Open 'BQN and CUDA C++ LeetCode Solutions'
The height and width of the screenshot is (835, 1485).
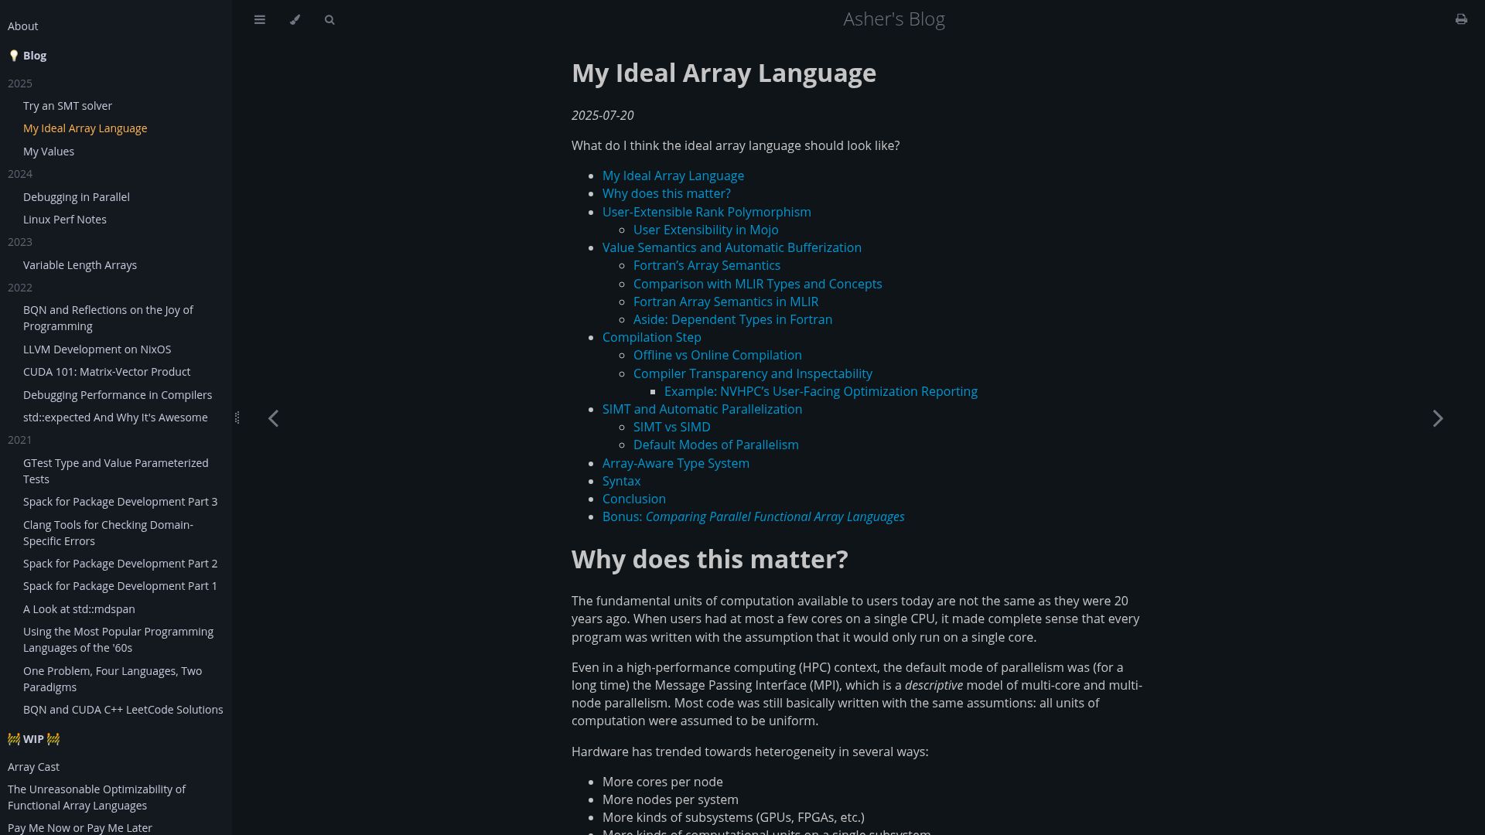123,710
